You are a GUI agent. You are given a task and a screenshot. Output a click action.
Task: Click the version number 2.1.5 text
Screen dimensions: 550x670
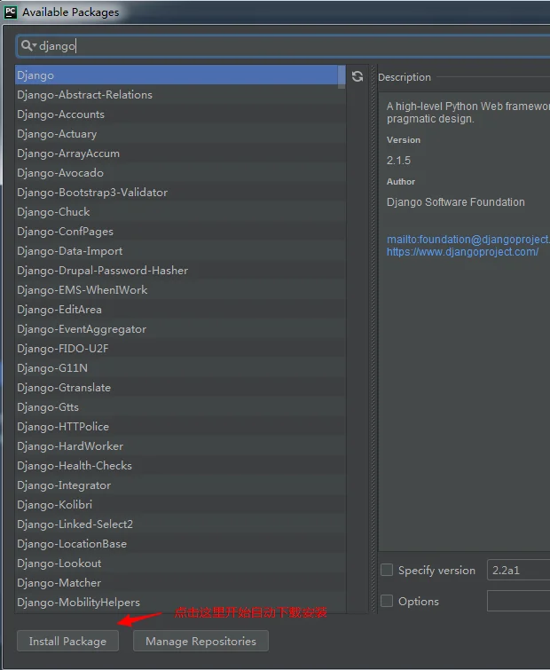398,161
